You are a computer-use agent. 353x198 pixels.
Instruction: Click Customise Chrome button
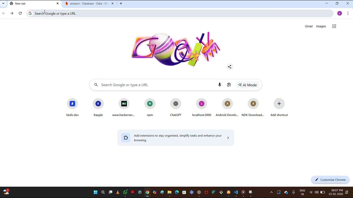coord(330,180)
